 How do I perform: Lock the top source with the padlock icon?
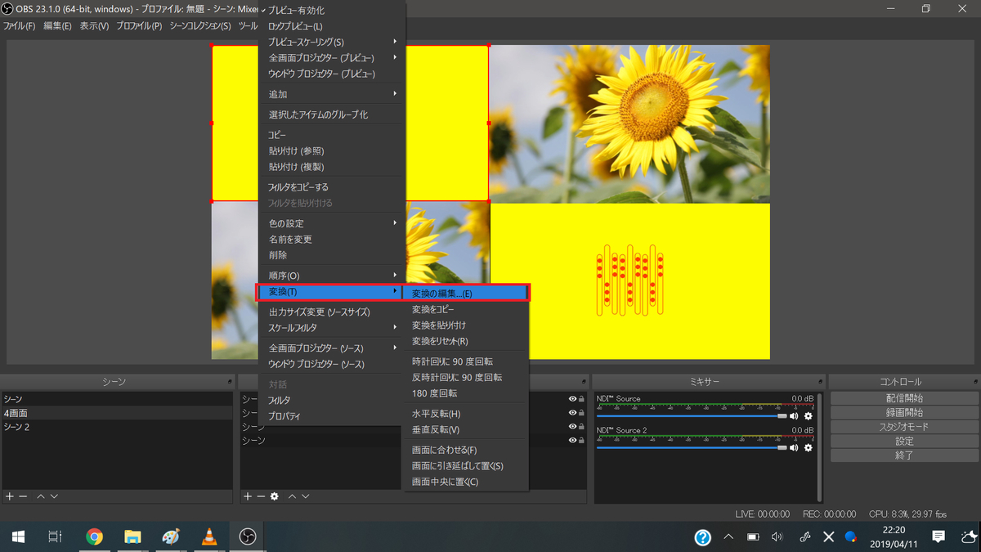click(580, 398)
